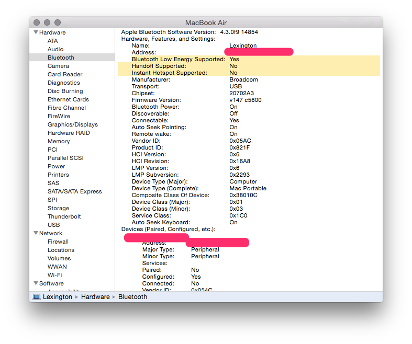Select Printers in the sidebar
The height and width of the screenshot is (344, 412).
pyautogui.click(x=58, y=175)
